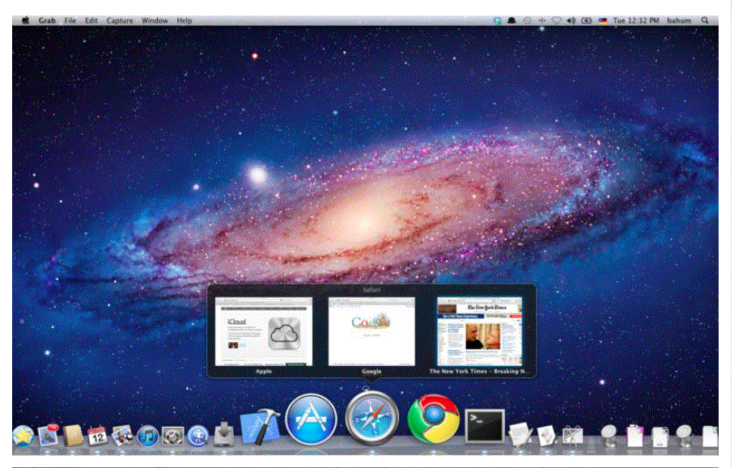Screen dimensions: 734x468
Task: Open the gray download-arrow dock icon
Action: click(224, 434)
